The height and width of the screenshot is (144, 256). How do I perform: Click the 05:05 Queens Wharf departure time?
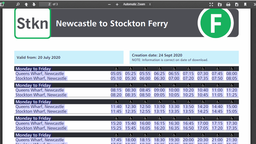coord(116,74)
